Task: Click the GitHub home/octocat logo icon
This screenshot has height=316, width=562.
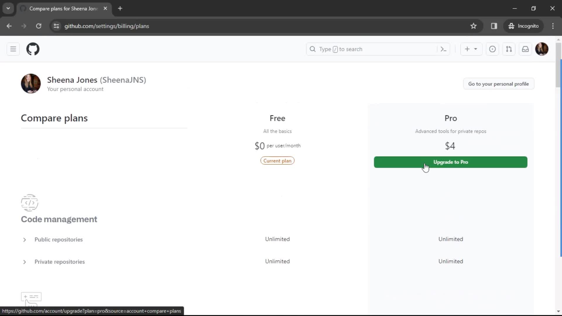Action: pos(33,49)
